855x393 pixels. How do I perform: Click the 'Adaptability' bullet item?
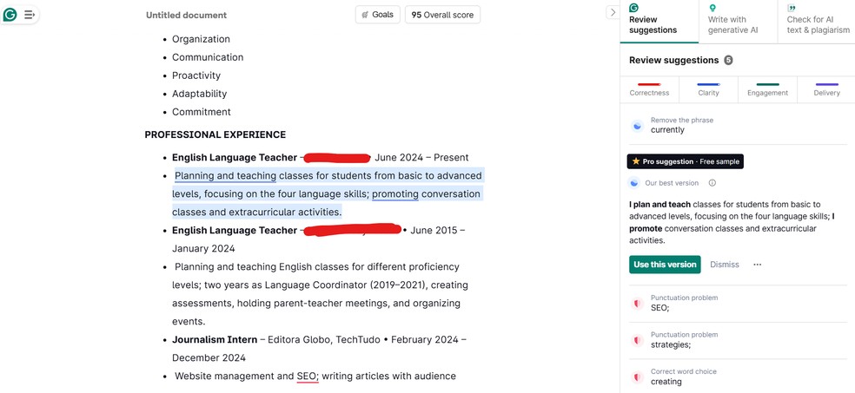click(x=200, y=94)
